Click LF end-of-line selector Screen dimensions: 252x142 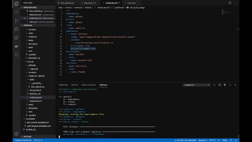coord(219,140)
